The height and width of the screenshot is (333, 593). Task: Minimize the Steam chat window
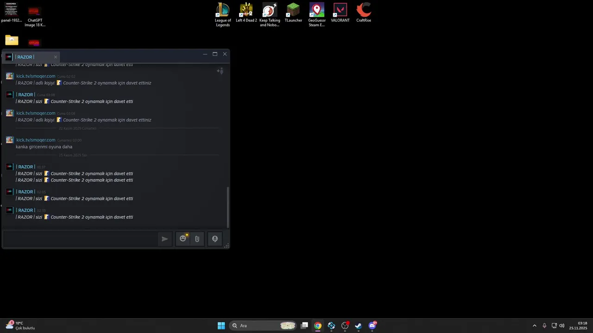point(205,54)
